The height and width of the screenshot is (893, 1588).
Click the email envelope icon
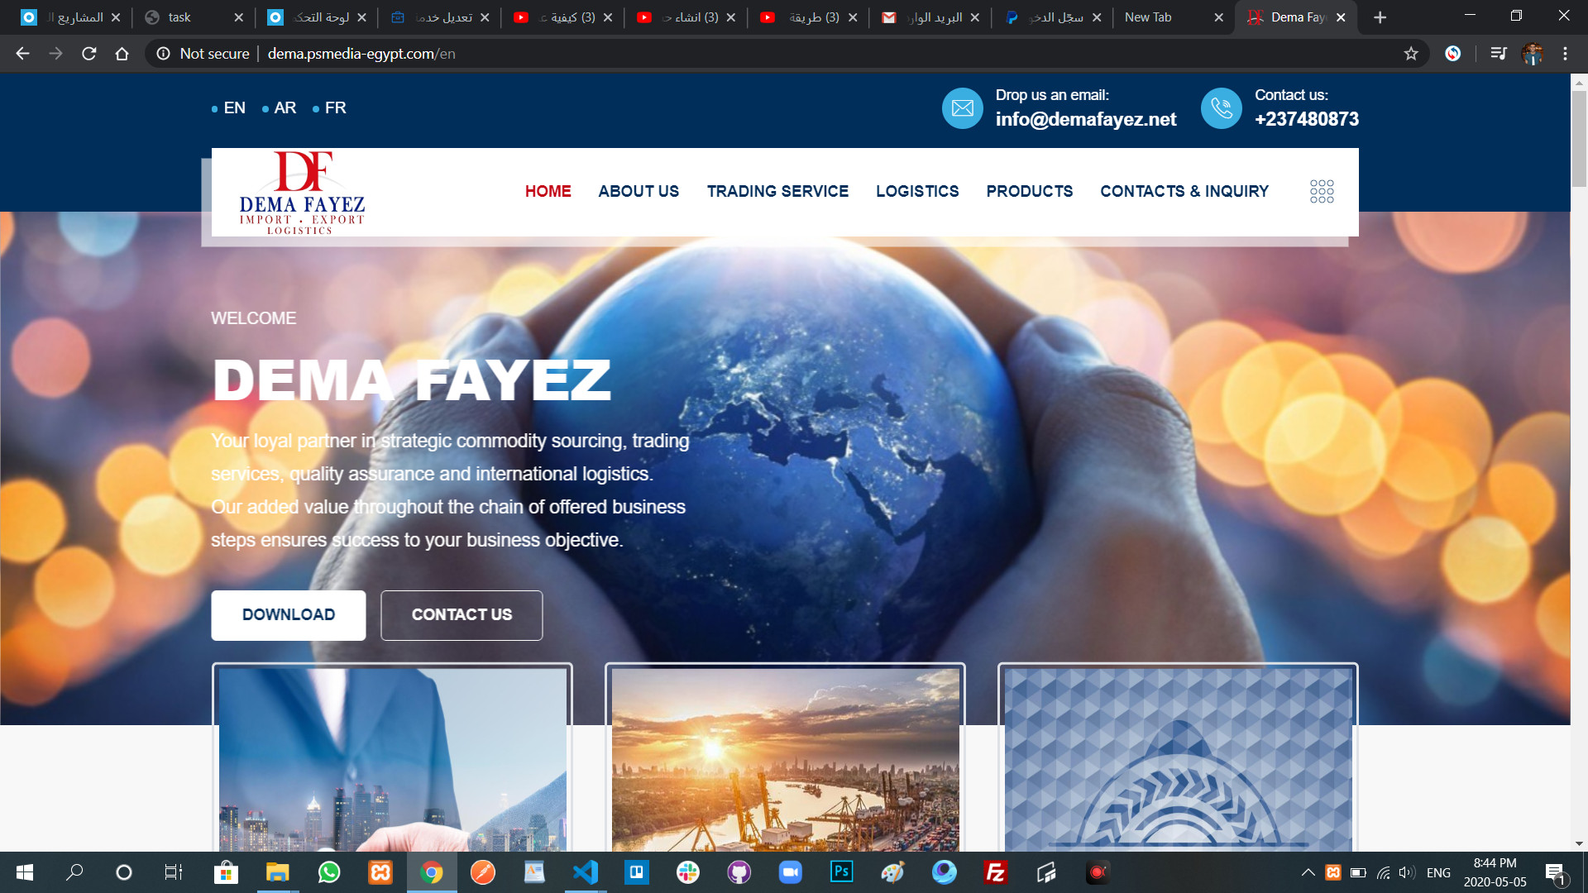pyautogui.click(x=962, y=108)
